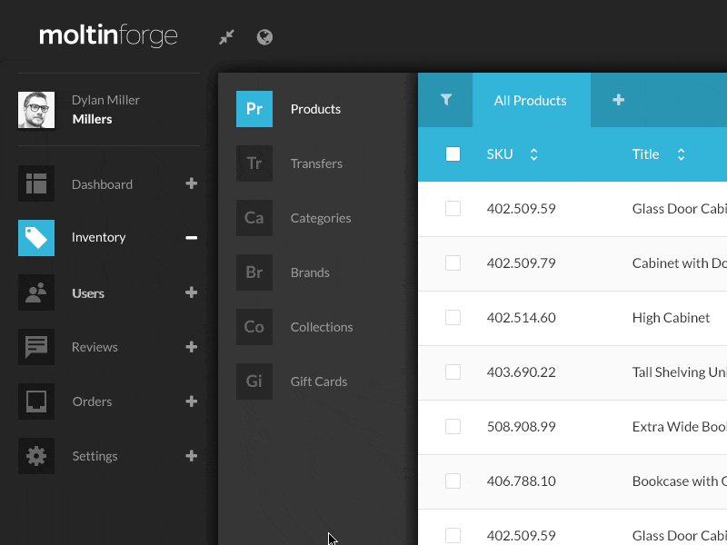The width and height of the screenshot is (727, 545).
Task: Open the Users people icon
Action: 36,292
